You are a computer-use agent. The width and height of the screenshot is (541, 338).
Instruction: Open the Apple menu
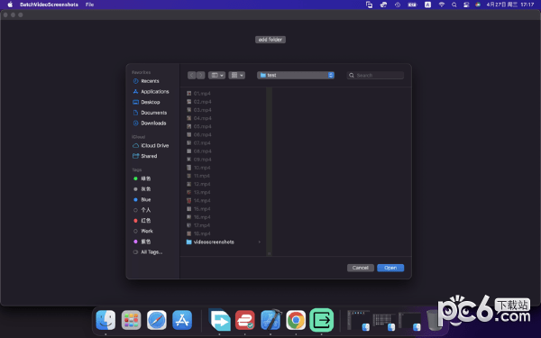(10, 5)
